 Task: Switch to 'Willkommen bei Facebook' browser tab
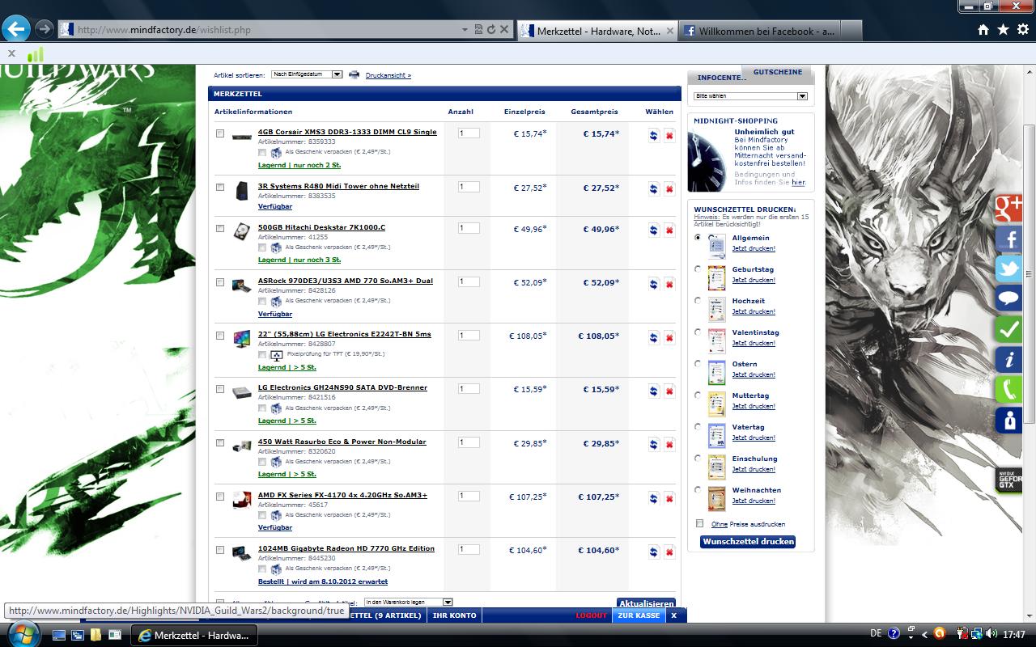coord(759,31)
